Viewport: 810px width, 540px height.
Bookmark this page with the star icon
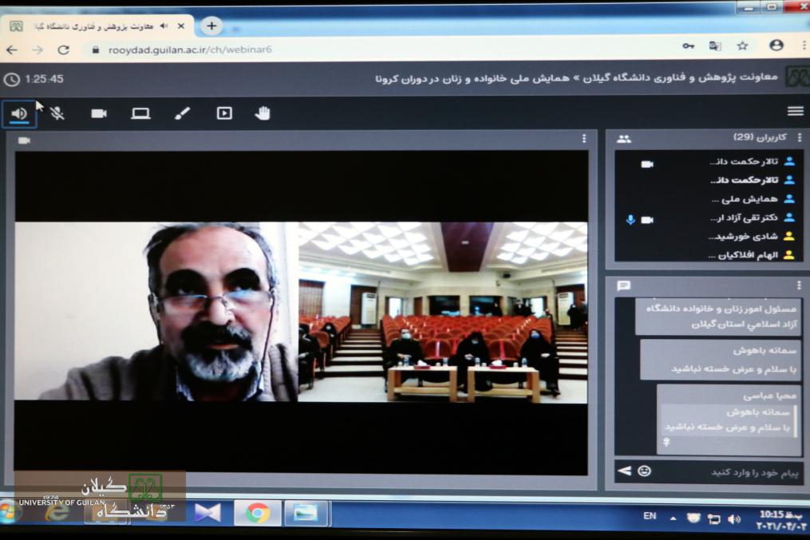742,46
